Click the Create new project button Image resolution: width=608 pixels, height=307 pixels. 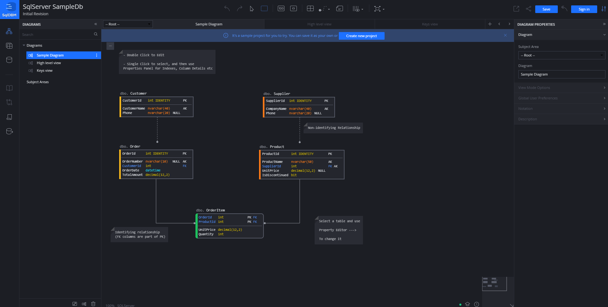pos(361,36)
